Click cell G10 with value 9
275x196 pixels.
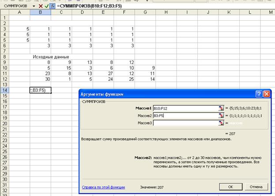pyautogui.click(x=145, y=68)
